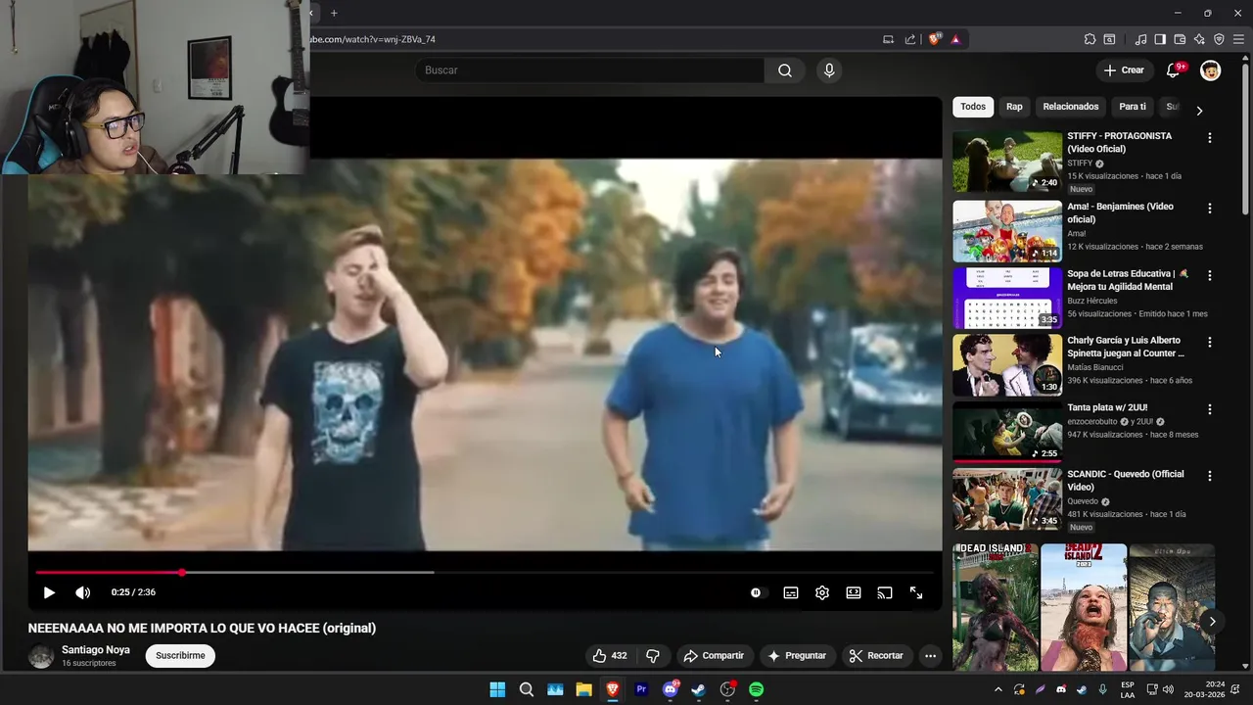1253x705 pixels.
Task: Start voice search with the microphone
Action: (829, 70)
